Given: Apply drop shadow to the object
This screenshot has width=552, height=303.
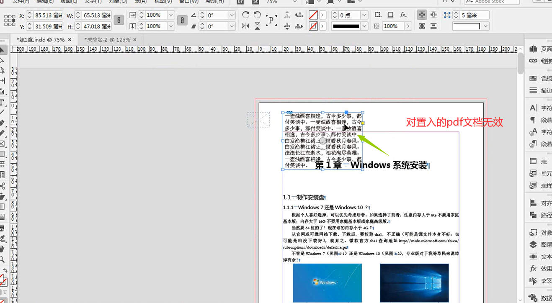Looking at the screenshot, I should 390,15.
